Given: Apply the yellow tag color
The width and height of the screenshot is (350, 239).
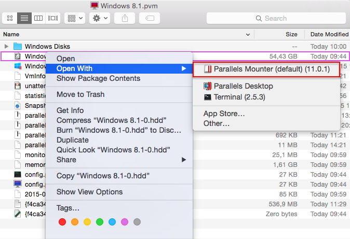Looking at the screenshot, I should click(x=87, y=222).
